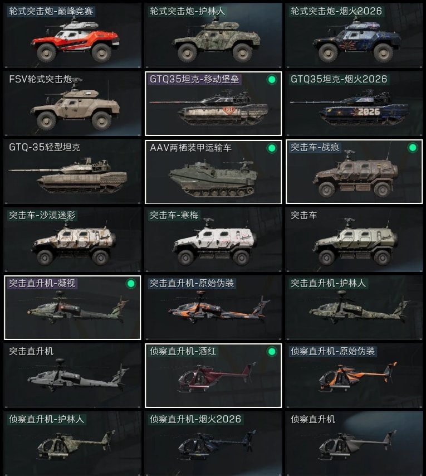Click green equipped dot on 突击车-战痕

pos(413,148)
